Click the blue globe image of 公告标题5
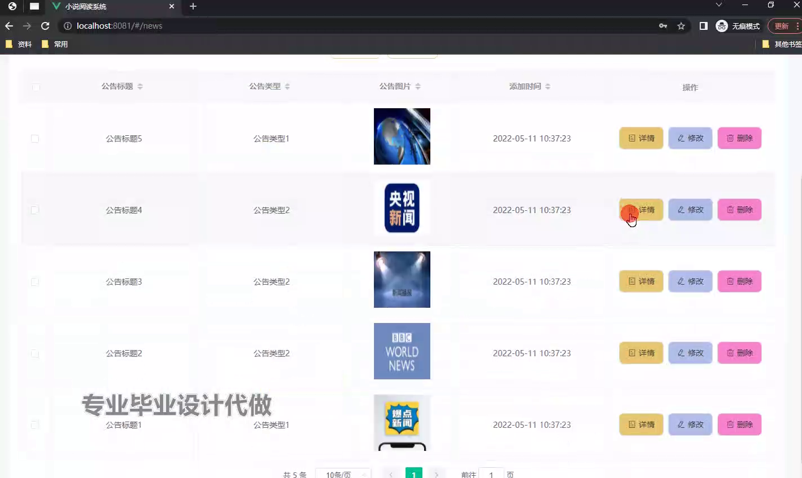802x478 pixels. coord(402,136)
